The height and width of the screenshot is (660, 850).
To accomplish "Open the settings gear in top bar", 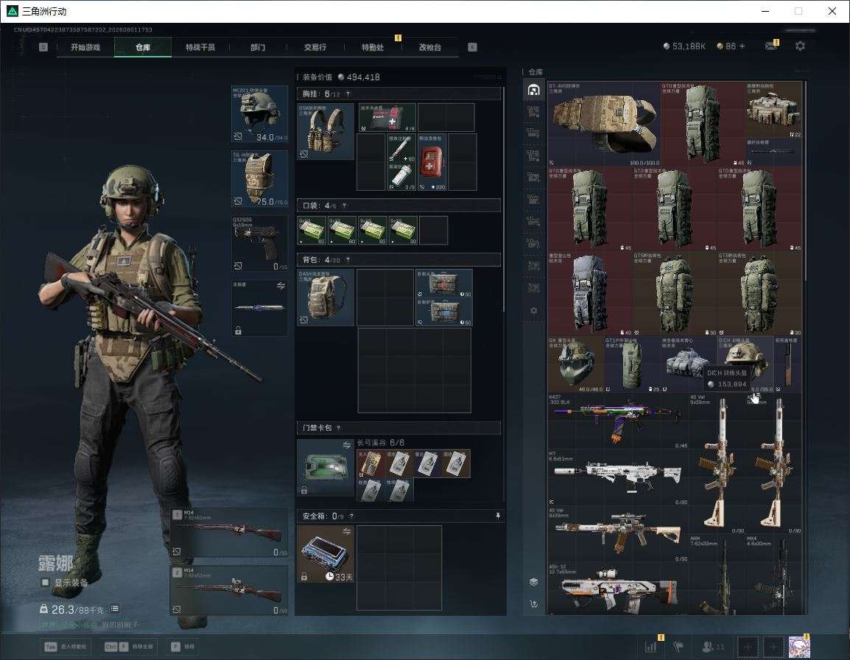I will point(800,46).
